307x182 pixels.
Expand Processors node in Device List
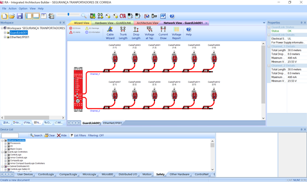point(6,143)
